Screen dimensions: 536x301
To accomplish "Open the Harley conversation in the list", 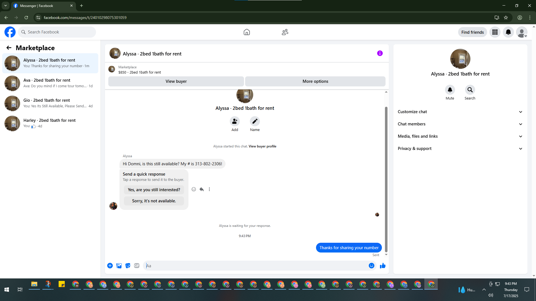I will click(50, 123).
